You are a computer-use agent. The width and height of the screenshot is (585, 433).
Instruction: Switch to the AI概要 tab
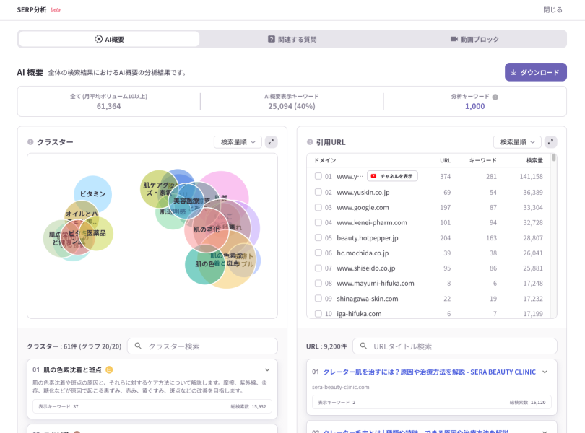pyautogui.click(x=109, y=39)
